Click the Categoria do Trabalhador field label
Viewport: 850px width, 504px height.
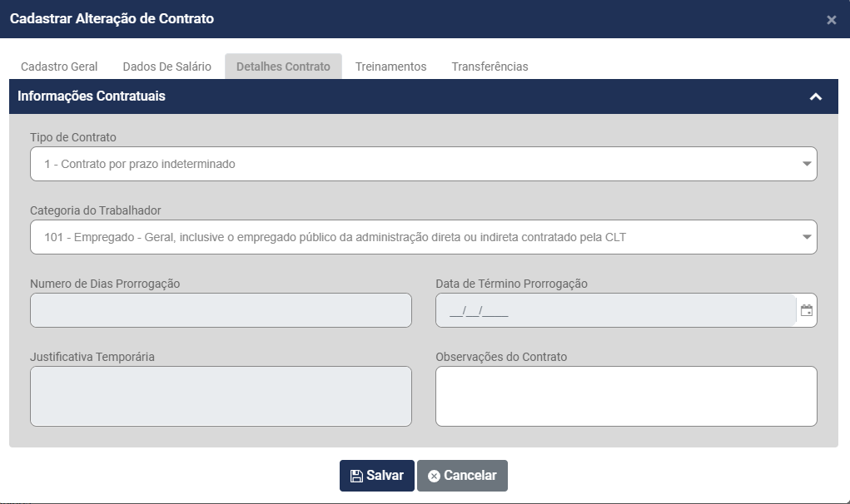coord(95,210)
